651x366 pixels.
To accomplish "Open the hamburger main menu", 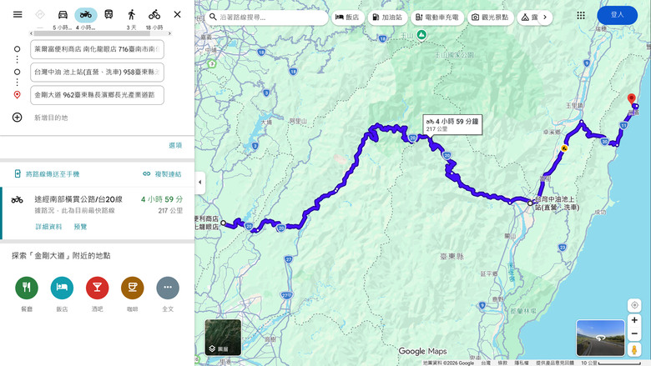I will [x=18, y=14].
